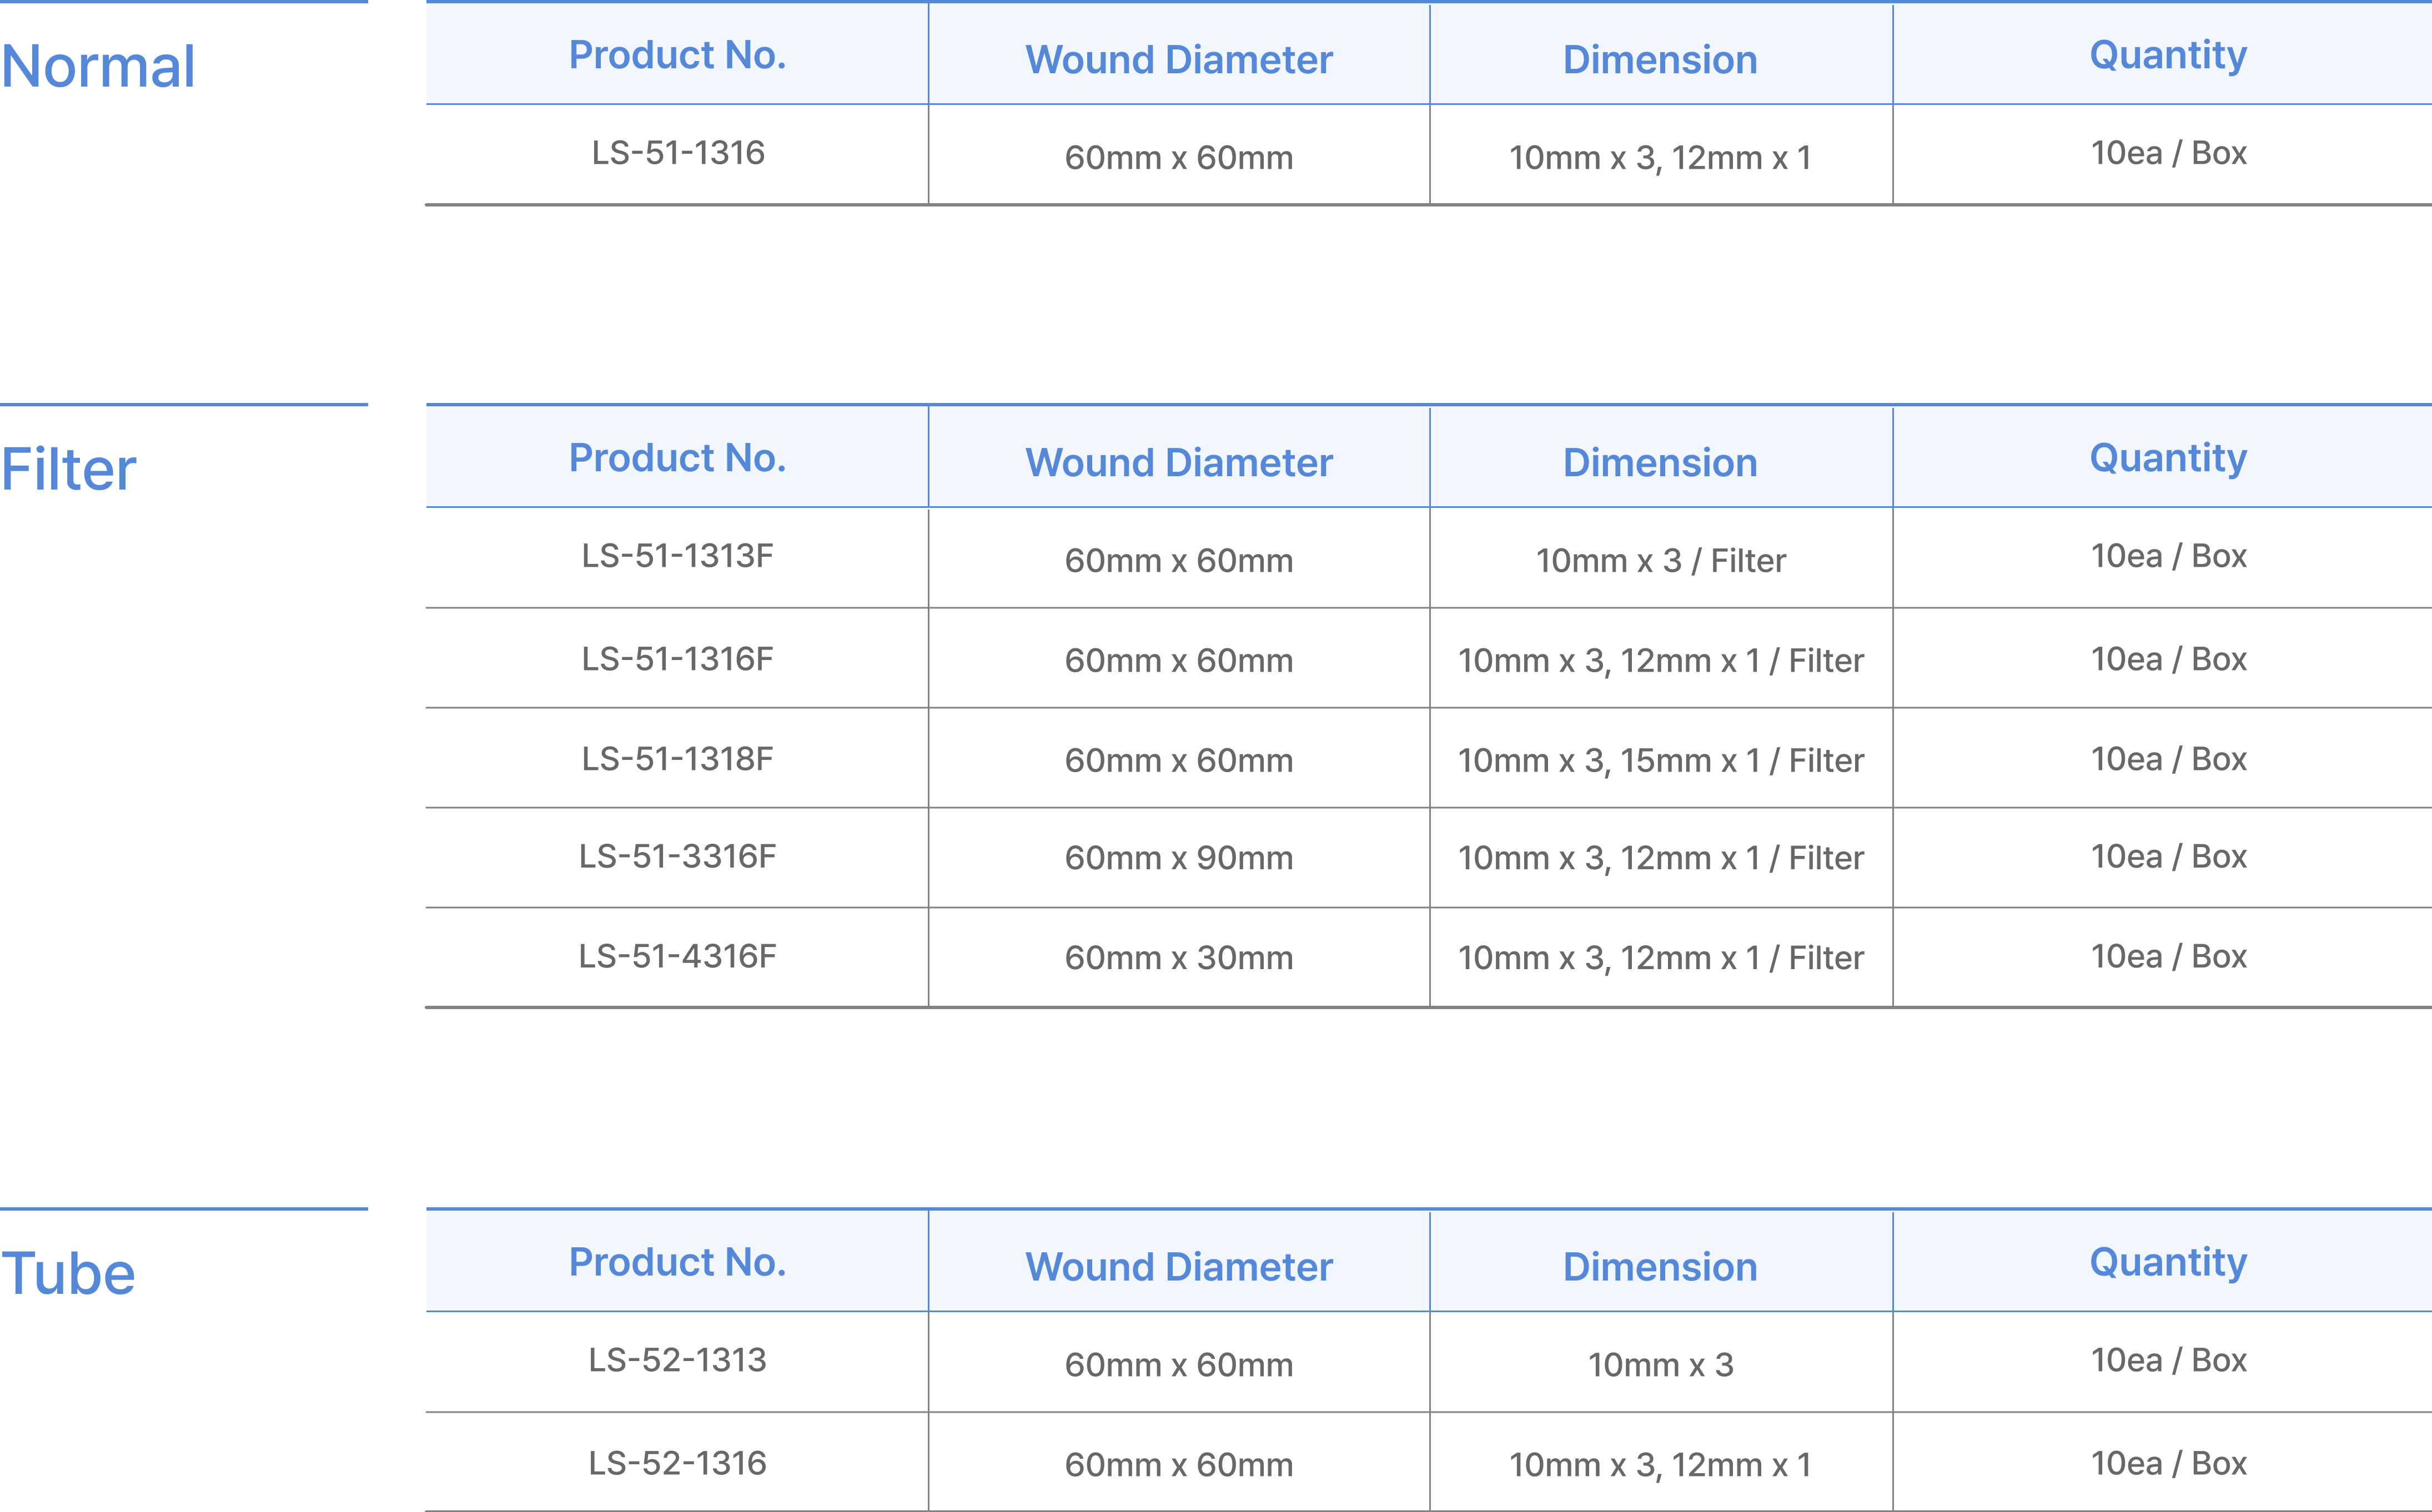The height and width of the screenshot is (1512, 2432).
Task: Select the 15mm x 1 / Filter dimension cell
Action: tap(1660, 761)
